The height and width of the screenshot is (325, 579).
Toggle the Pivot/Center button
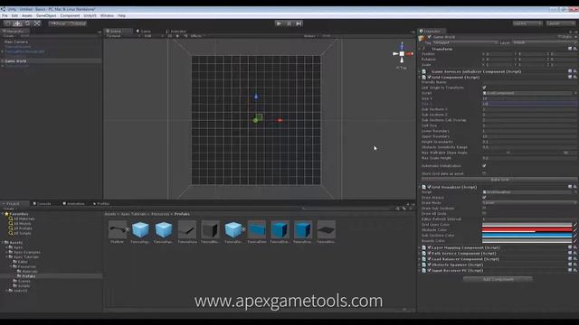[x=58, y=23]
